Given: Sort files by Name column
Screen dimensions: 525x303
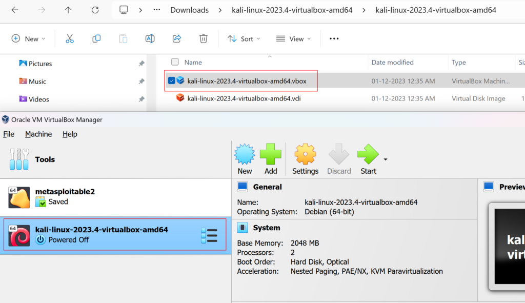Looking at the screenshot, I should click(193, 62).
